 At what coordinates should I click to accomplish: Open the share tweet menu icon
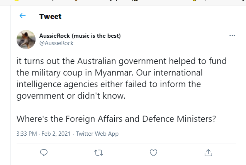[x=208, y=153]
